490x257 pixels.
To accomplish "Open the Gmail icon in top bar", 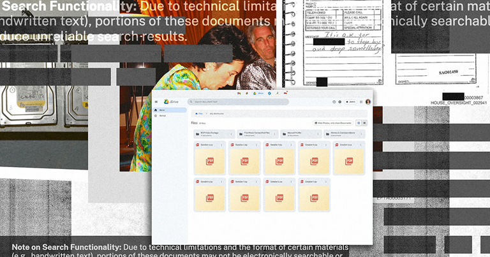I will tap(238, 93).
